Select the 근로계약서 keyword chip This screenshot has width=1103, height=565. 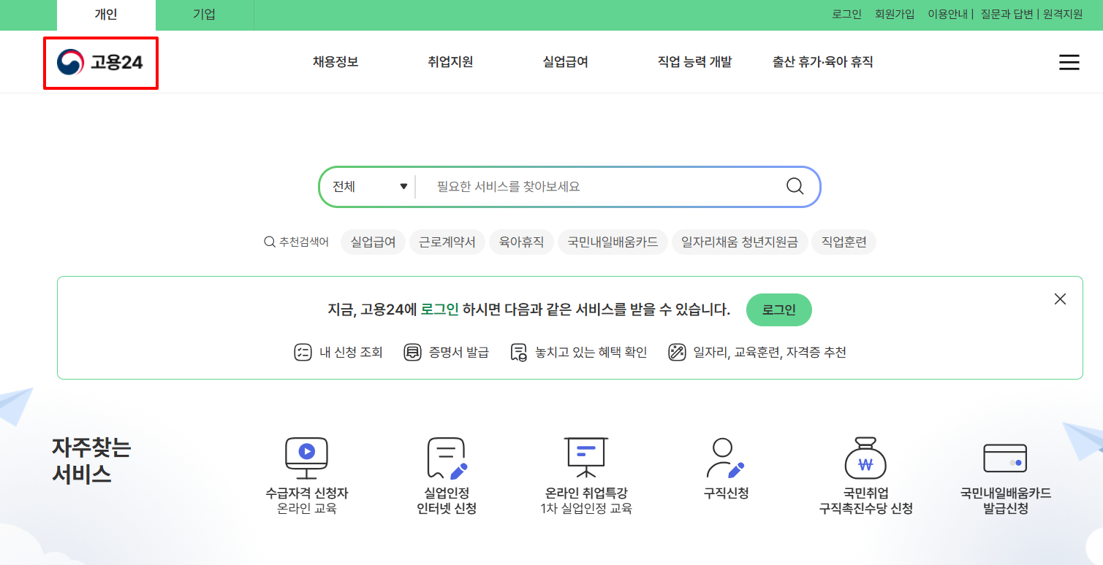(447, 242)
